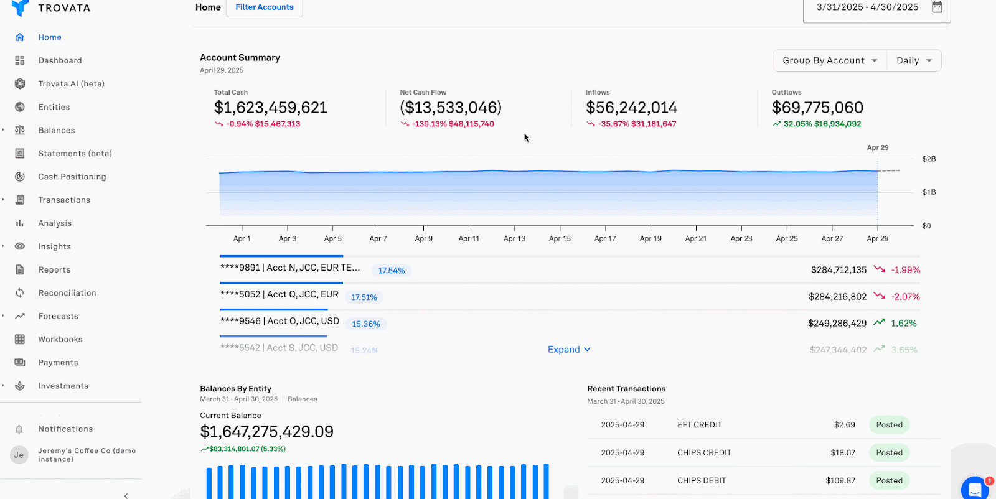The width and height of the screenshot is (996, 499).
Task: Expand the account list
Action: point(569,350)
